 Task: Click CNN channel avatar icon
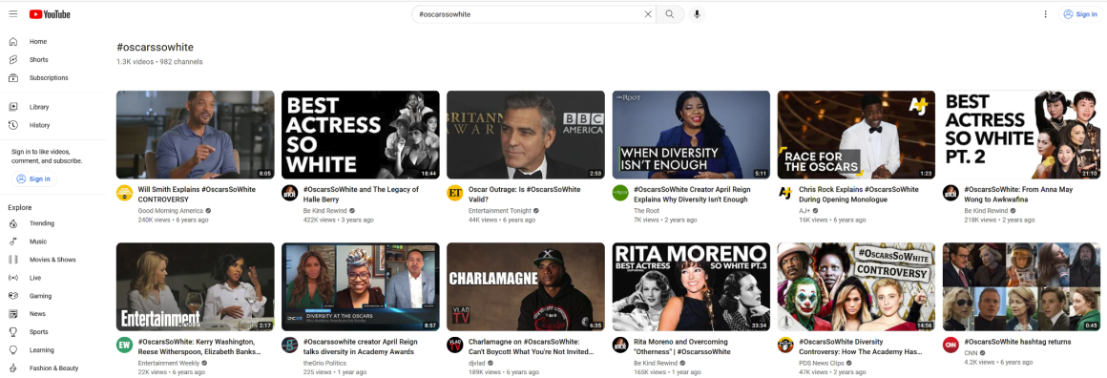tap(950, 345)
